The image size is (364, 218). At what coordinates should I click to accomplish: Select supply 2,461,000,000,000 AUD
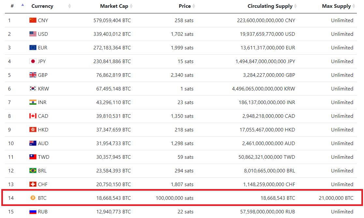[269, 143]
